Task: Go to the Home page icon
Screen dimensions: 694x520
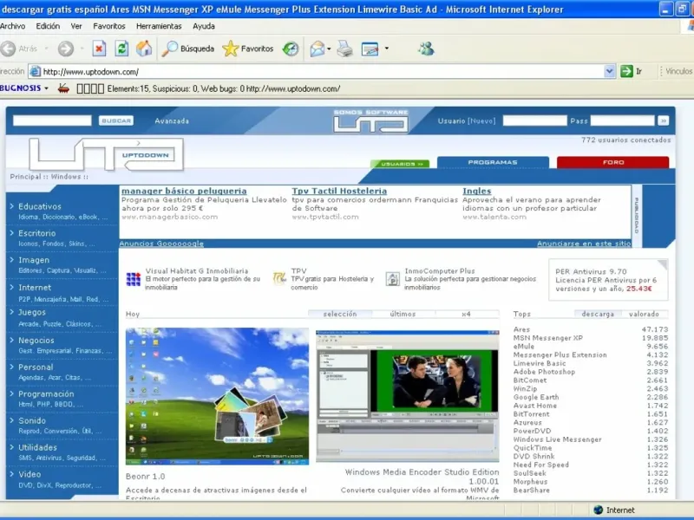Action: click(x=144, y=49)
